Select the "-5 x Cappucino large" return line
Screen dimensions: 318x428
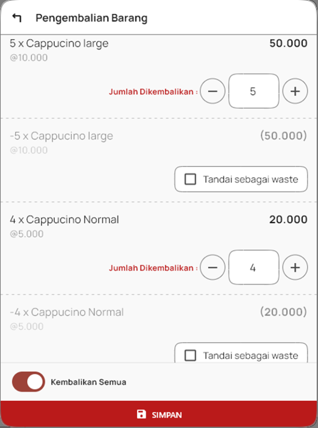61,136
